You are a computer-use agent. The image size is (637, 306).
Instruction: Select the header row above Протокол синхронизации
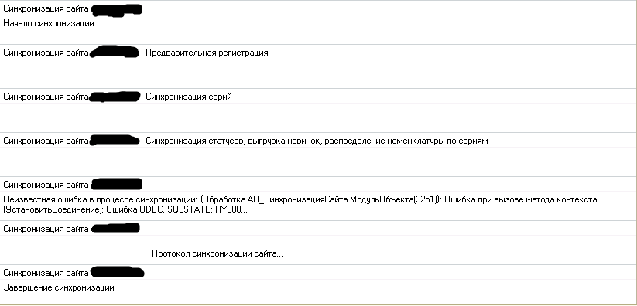coord(318,229)
